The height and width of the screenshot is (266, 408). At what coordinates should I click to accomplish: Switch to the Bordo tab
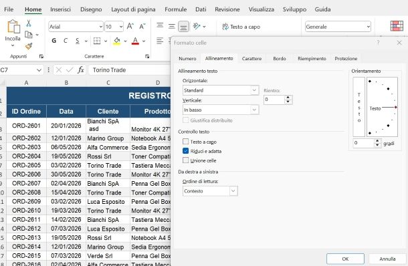[x=280, y=59]
